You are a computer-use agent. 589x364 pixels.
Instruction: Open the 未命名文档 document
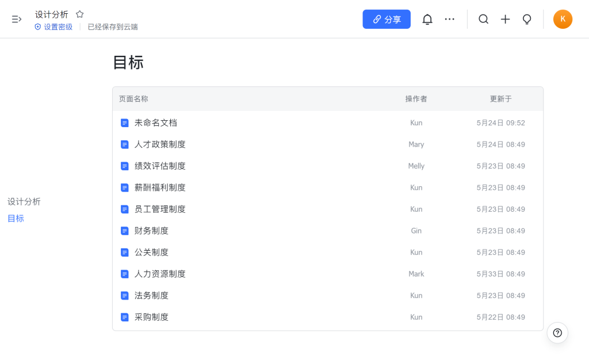(155, 123)
